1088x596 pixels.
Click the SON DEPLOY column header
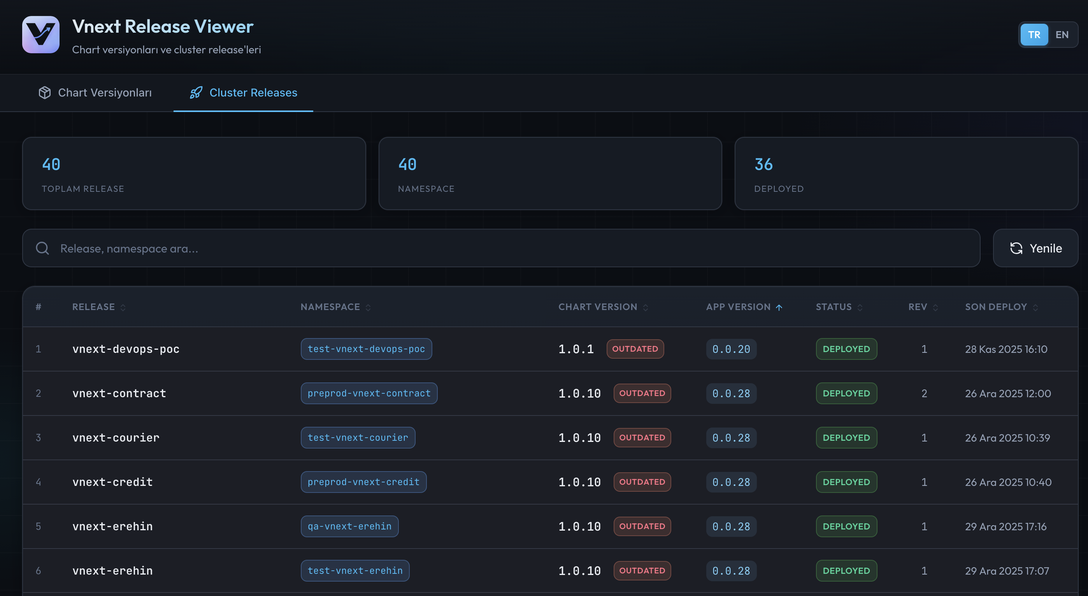pyautogui.click(x=996, y=307)
